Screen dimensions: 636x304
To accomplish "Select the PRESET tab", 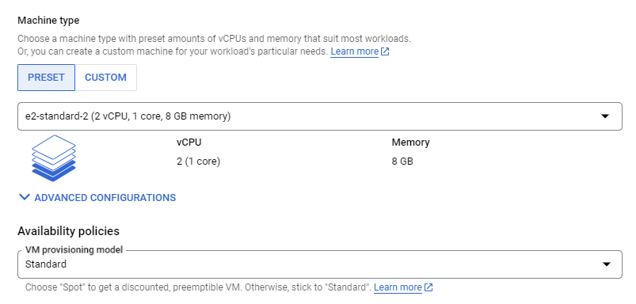I will tap(46, 78).
